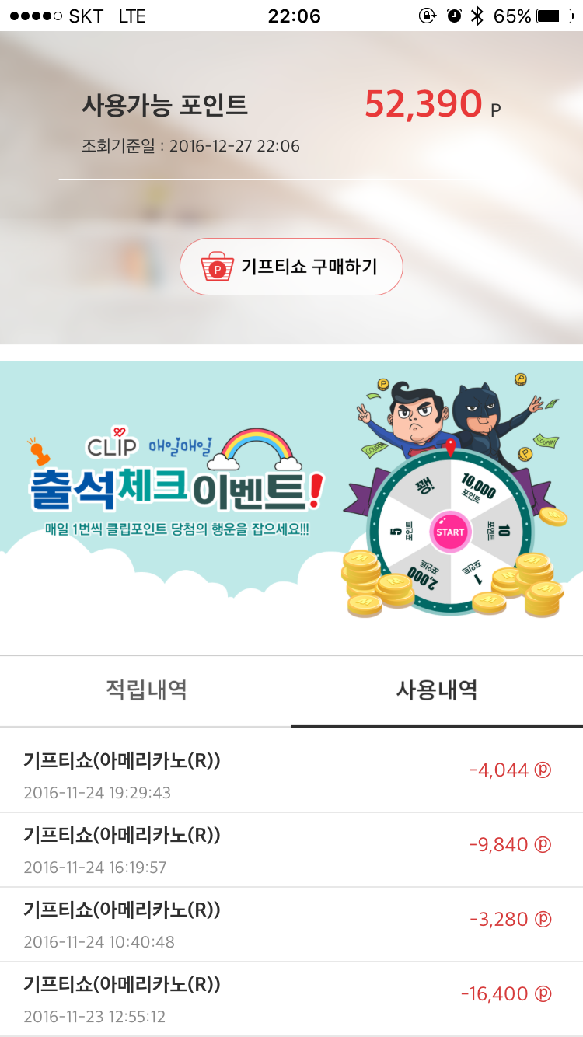Switch to the 적립내역 tab
This screenshot has height=1037, width=583.
(146, 690)
